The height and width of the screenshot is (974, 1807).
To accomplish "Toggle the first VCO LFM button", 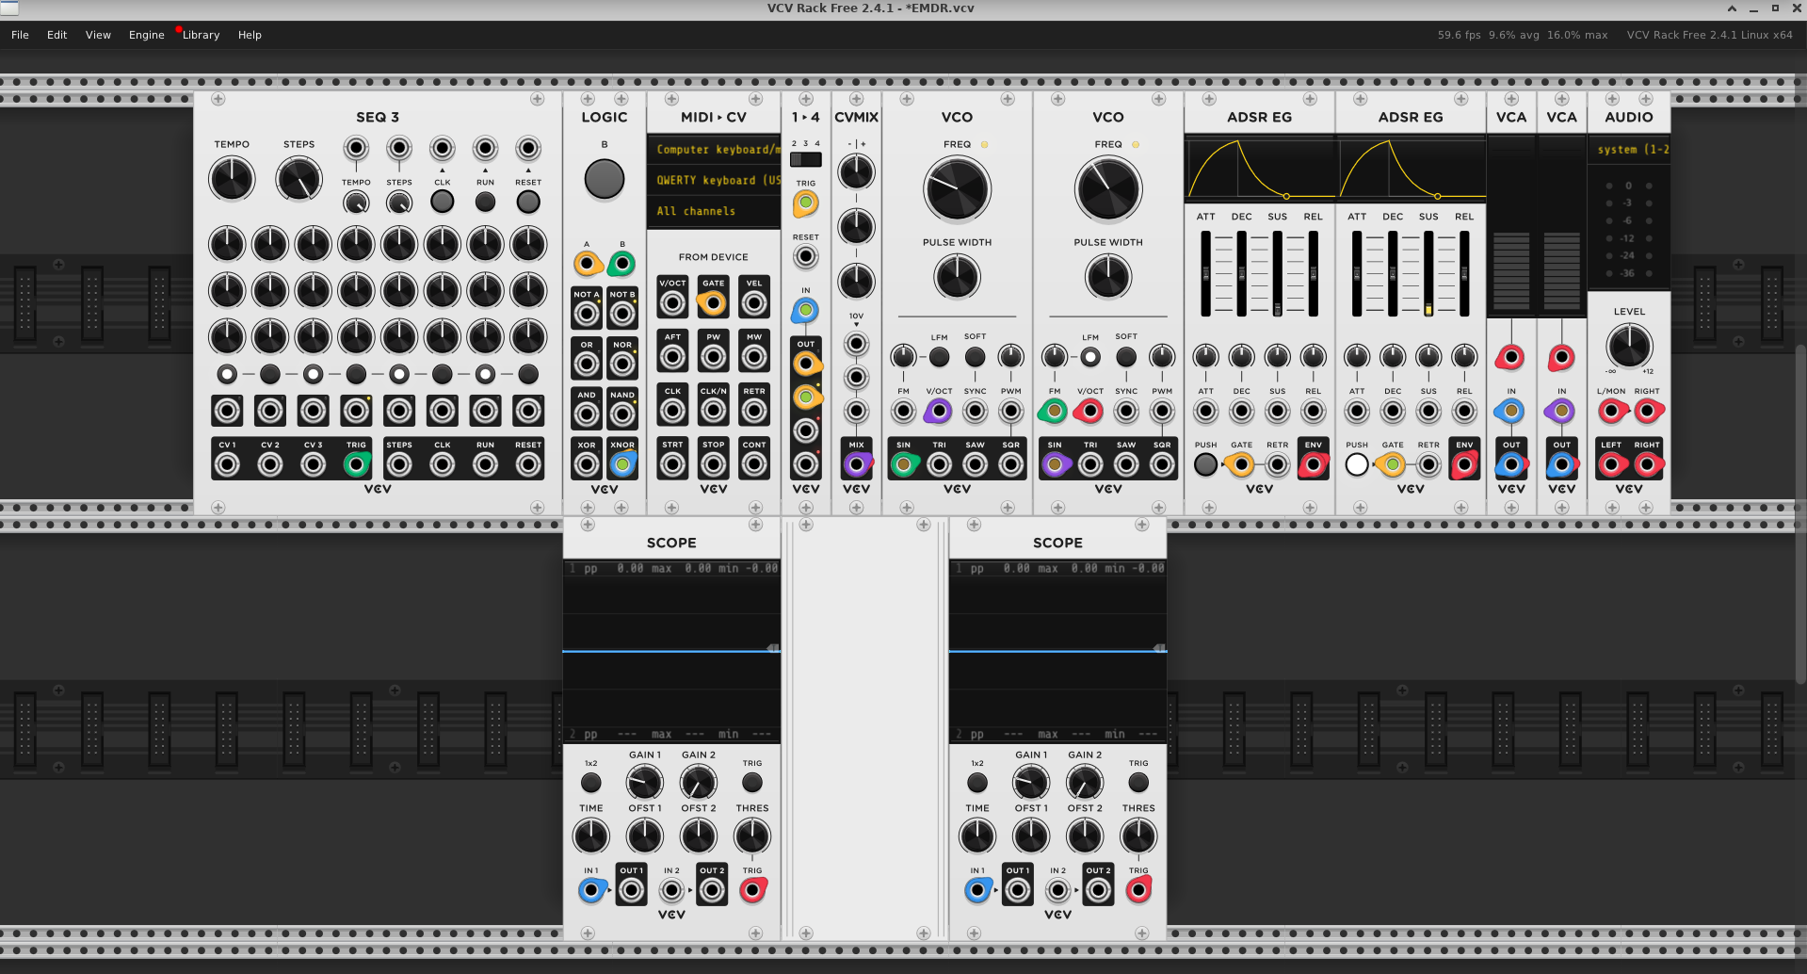I will [939, 357].
